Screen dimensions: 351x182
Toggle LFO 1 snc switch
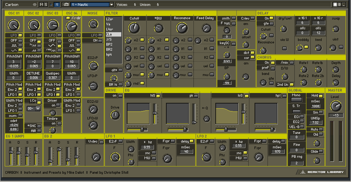154,153
